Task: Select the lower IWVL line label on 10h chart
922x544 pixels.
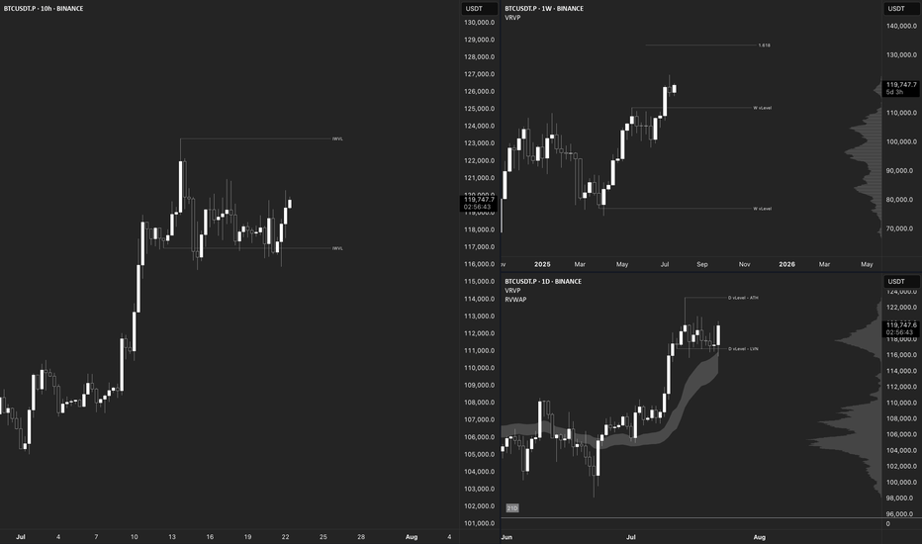Action: pos(337,248)
